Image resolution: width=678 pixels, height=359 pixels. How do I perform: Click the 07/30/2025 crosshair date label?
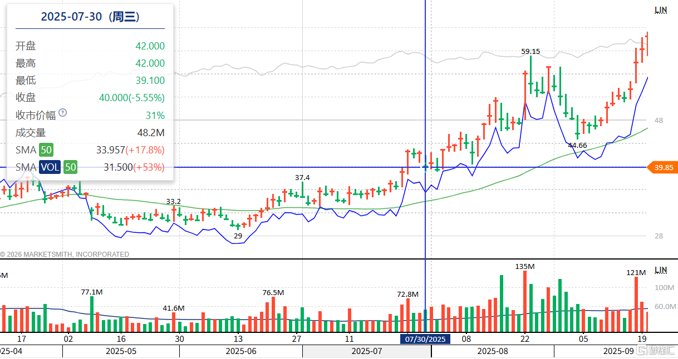point(425,339)
